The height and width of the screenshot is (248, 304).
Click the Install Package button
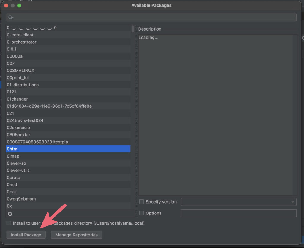click(x=26, y=235)
